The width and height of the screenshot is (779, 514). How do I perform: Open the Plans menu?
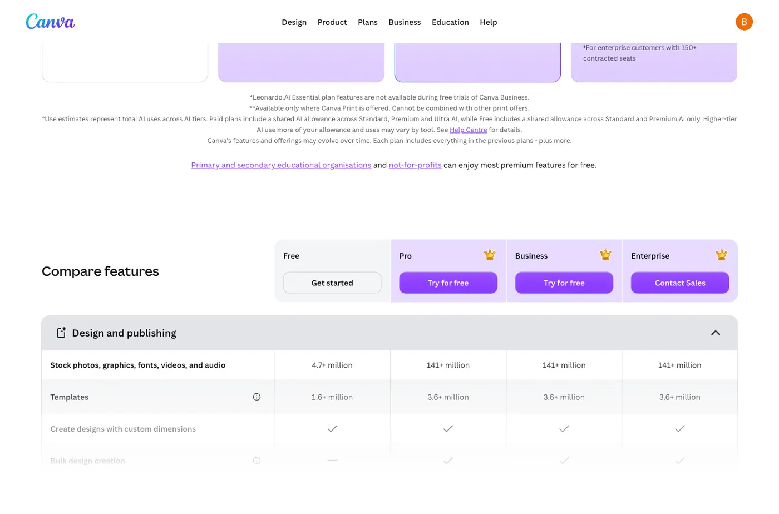368,22
